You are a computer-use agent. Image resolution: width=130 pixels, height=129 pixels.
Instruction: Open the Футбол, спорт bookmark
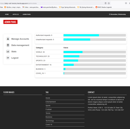click(x=13, y=7)
